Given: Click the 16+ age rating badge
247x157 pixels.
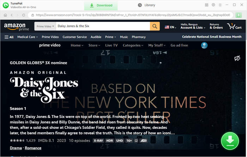Looking at the screenshot, I should (x=129, y=141).
